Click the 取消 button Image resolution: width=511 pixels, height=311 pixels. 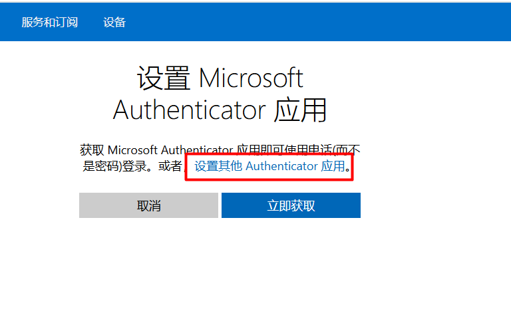tap(148, 205)
